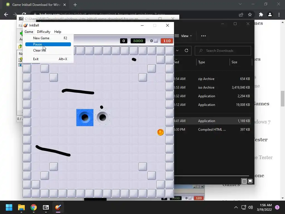
Task: Select Pause in the Game menu
Action: 48,44
